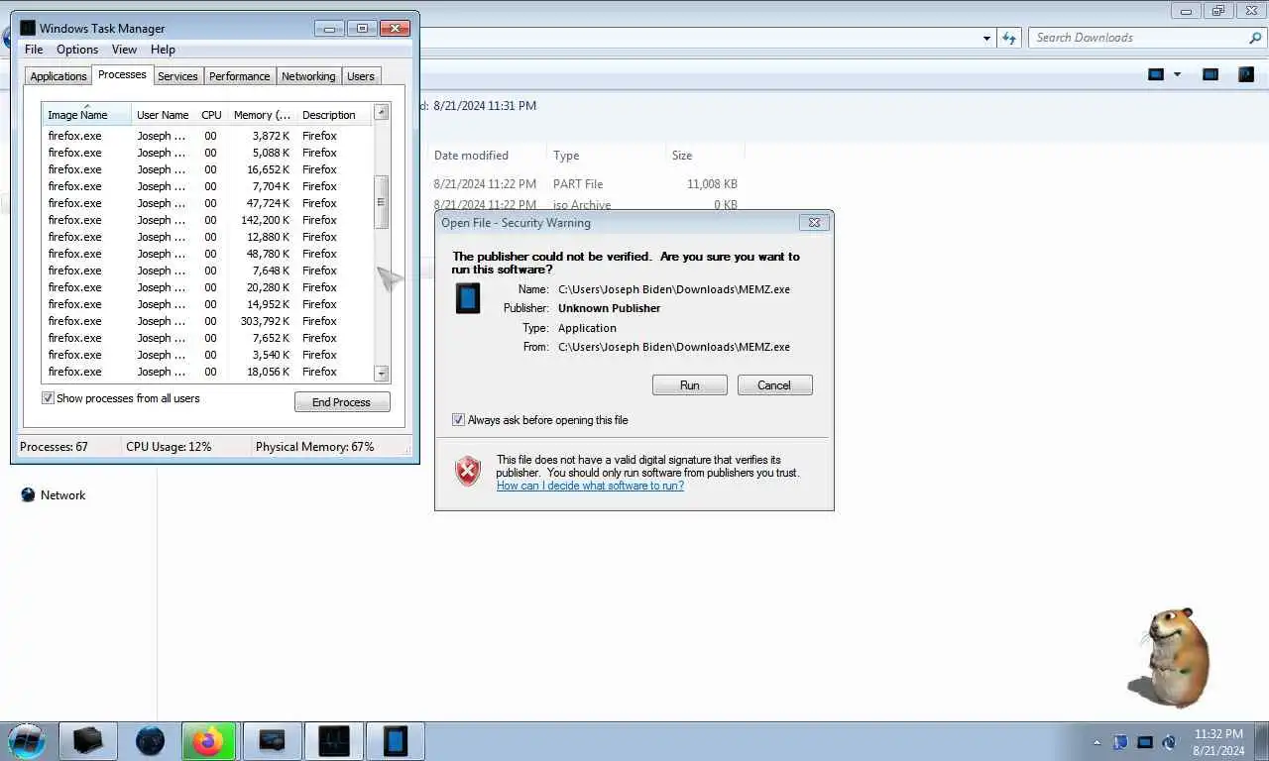Click the volume tray icon

coord(1169,742)
